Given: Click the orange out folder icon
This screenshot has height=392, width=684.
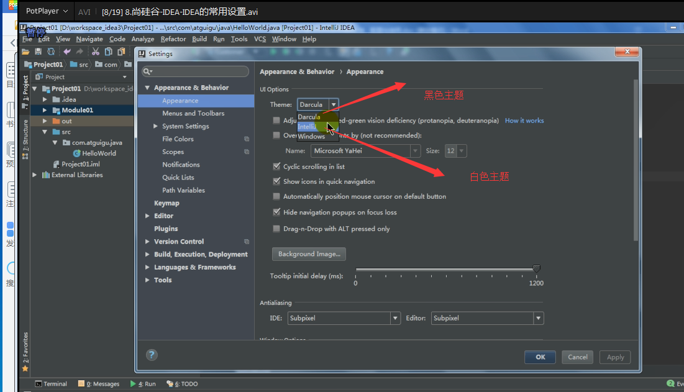Looking at the screenshot, I should click(57, 121).
